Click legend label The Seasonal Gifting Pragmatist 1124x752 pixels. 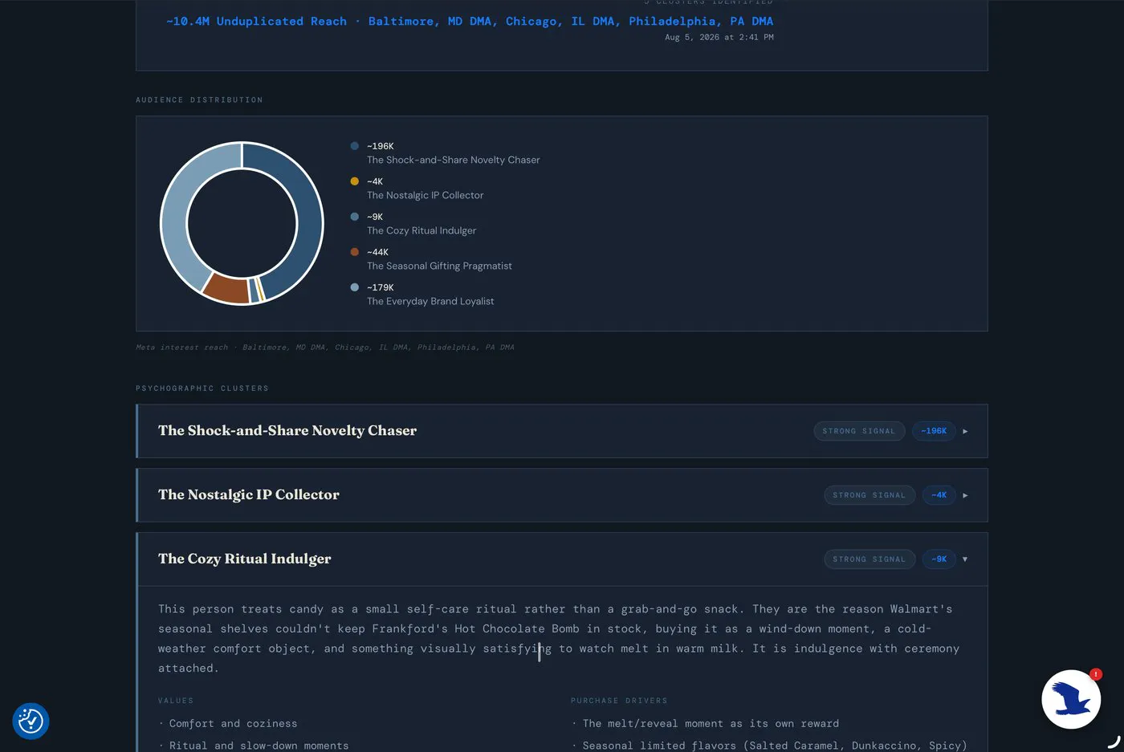click(x=439, y=266)
